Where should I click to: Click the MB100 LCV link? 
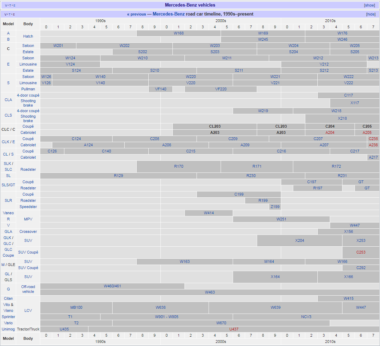76,307
